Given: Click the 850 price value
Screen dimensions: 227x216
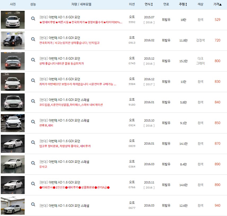Looking at the screenshot, I should (x=217, y=123).
